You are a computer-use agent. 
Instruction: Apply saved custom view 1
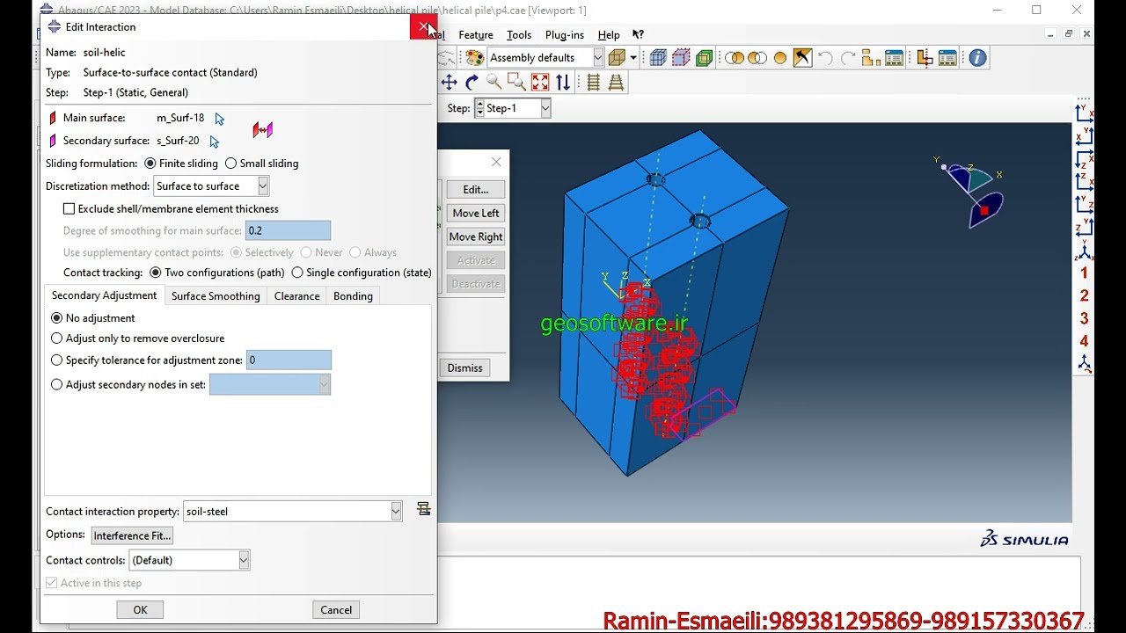pyautogui.click(x=1085, y=273)
